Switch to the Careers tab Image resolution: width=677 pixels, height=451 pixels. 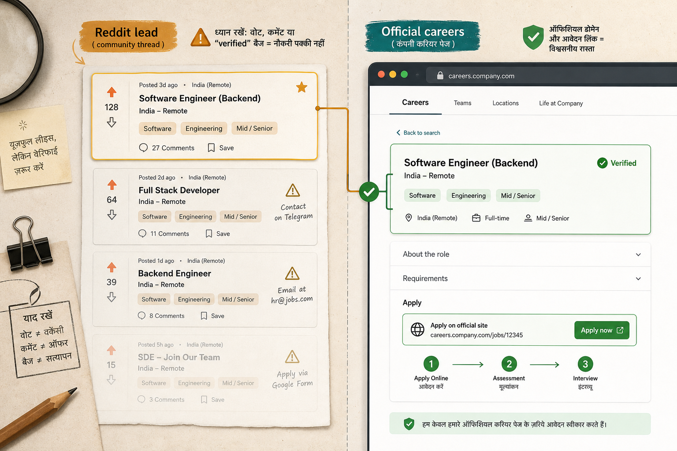[x=415, y=102]
